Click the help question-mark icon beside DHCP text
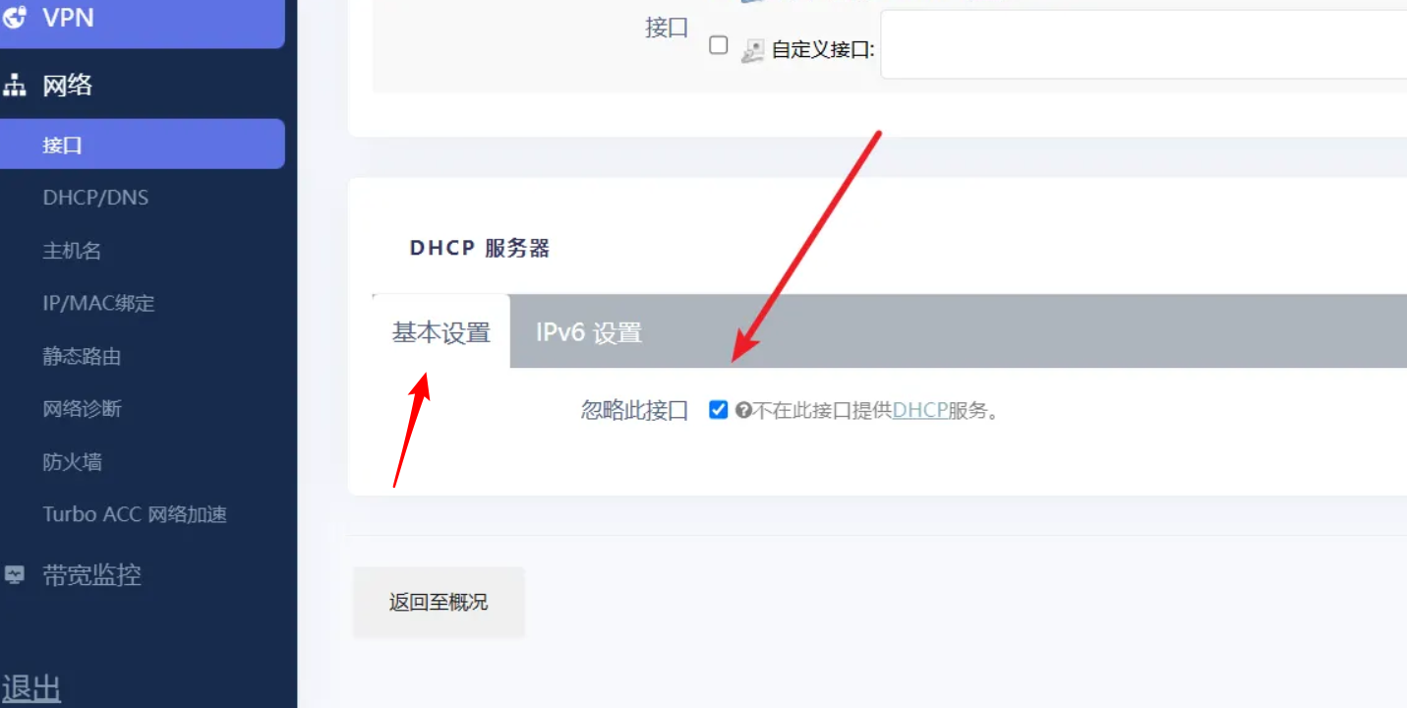Screen dimensions: 1407x708 click(x=743, y=411)
